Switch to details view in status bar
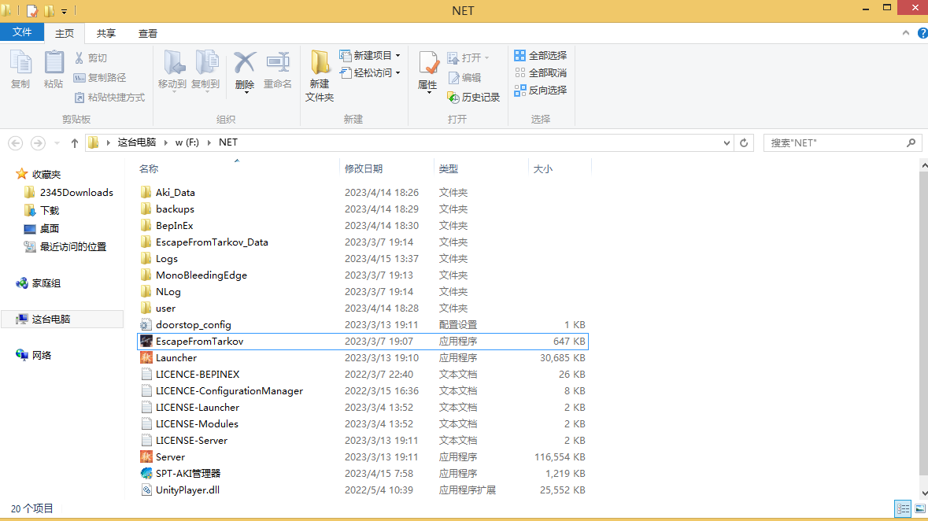The width and height of the screenshot is (928, 521). click(903, 509)
